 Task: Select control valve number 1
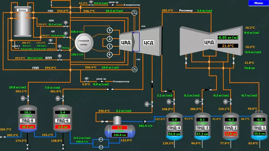pos(110,46)
